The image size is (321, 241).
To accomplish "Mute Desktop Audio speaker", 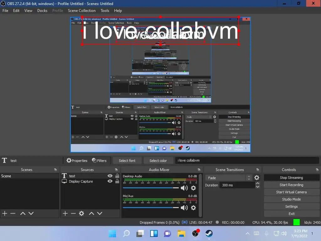I will (x=184, y=188).
